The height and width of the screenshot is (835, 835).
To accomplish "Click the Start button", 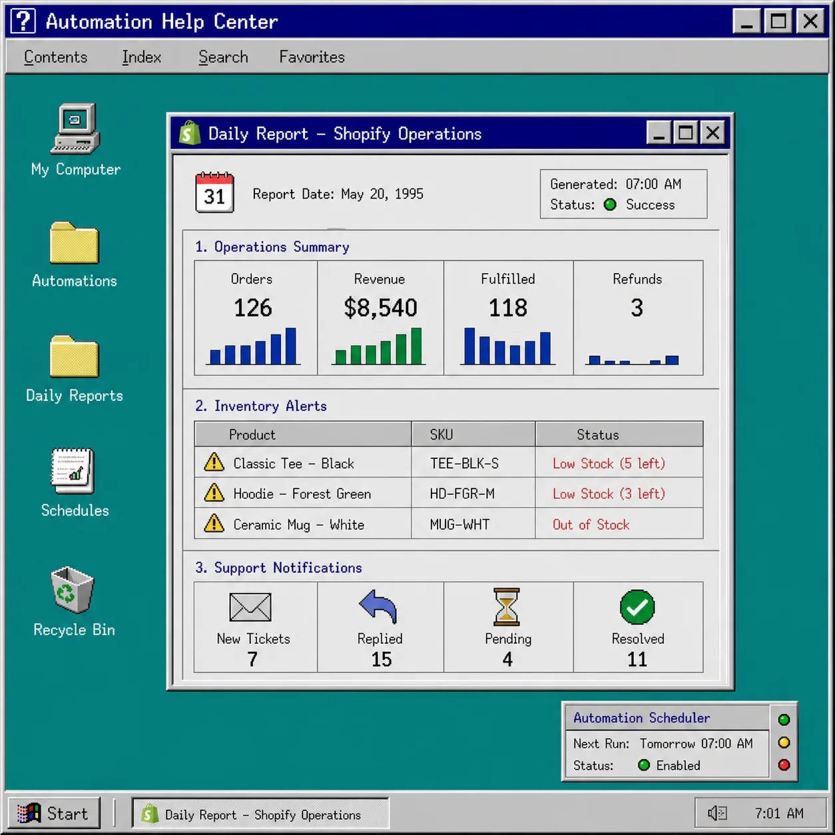I will tap(54, 813).
